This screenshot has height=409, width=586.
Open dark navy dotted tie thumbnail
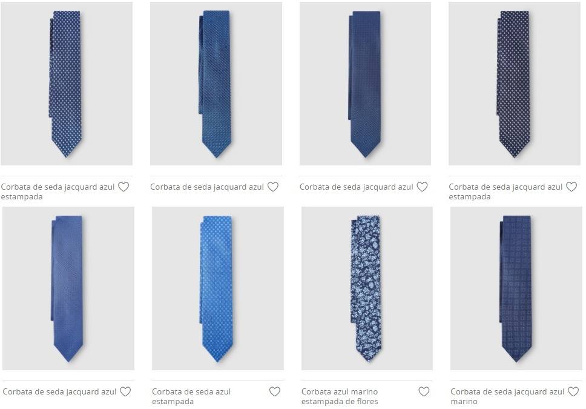click(x=514, y=84)
